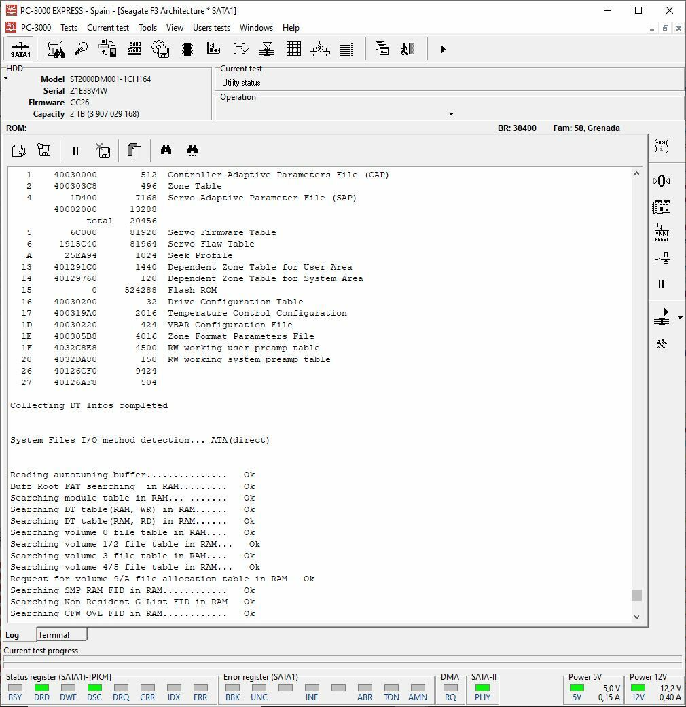Click the document with gear log icon

pos(19,150)
